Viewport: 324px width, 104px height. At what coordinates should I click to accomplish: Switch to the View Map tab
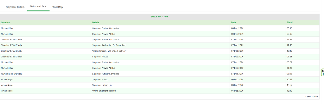click(58, 7)
